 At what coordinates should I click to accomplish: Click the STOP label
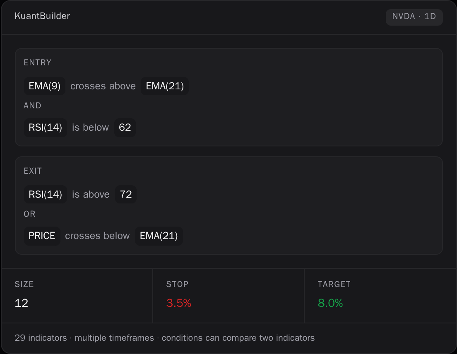pyautogui.click(x=177, y=284)
